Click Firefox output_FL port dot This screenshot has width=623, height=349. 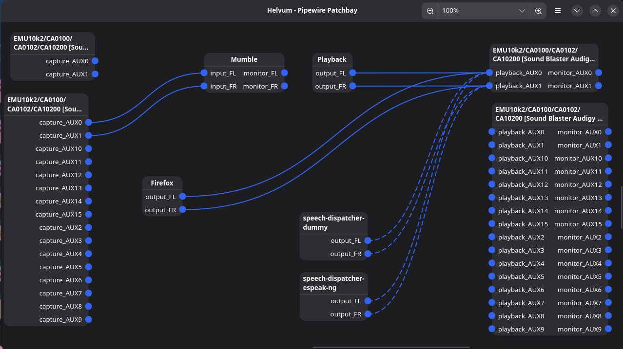click(x=182, y=197)
